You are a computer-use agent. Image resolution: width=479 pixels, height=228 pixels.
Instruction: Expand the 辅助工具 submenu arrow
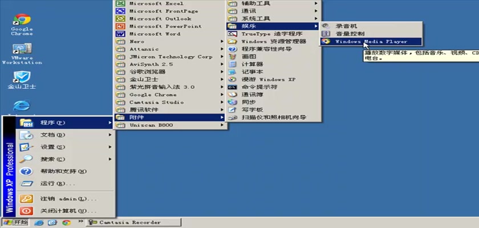(x=316, y=3)
